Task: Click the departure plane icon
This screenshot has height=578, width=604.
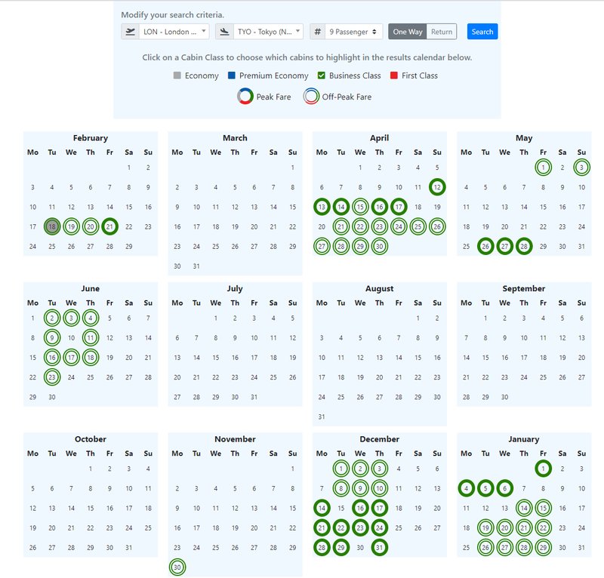Action: pos(130,32)
